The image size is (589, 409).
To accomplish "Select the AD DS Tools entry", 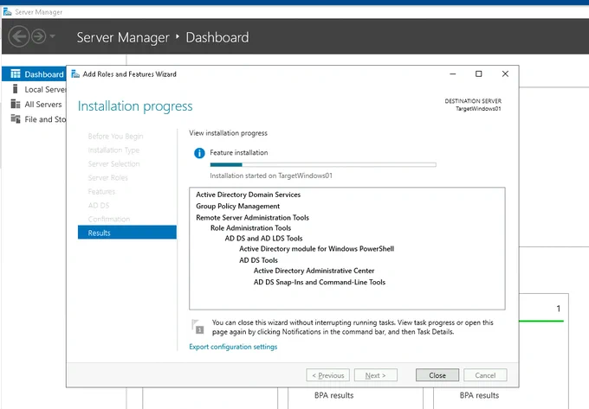I will pyautogui.click(x=258, y=260).
